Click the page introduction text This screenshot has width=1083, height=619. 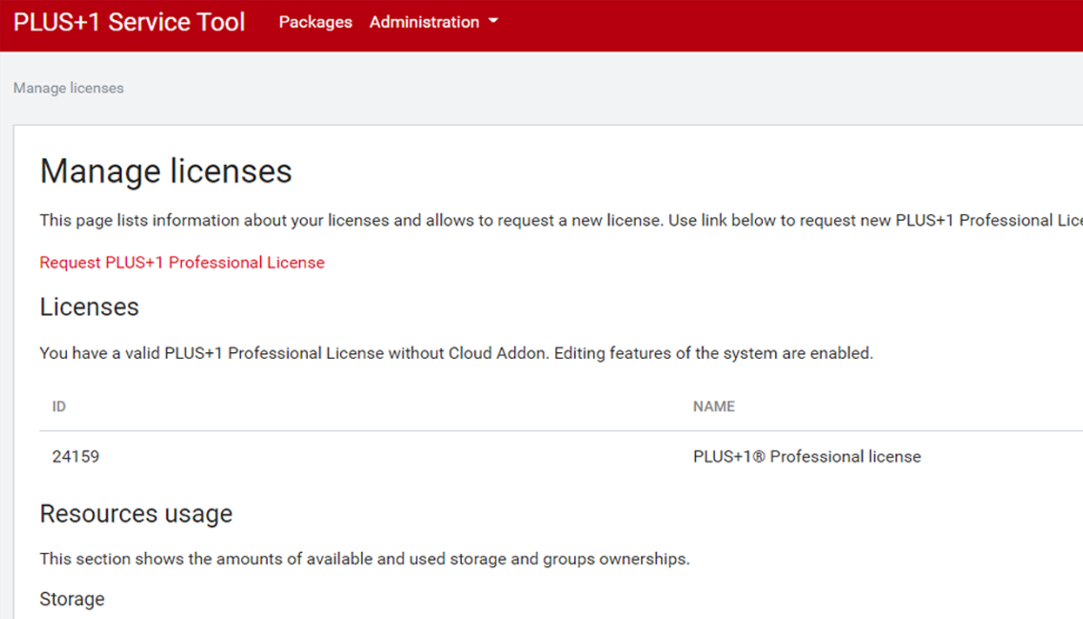522,220
